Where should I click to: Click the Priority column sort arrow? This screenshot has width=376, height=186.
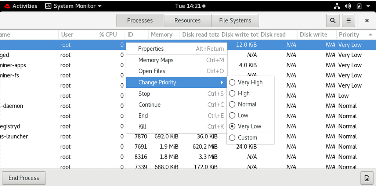pos(370,35)
